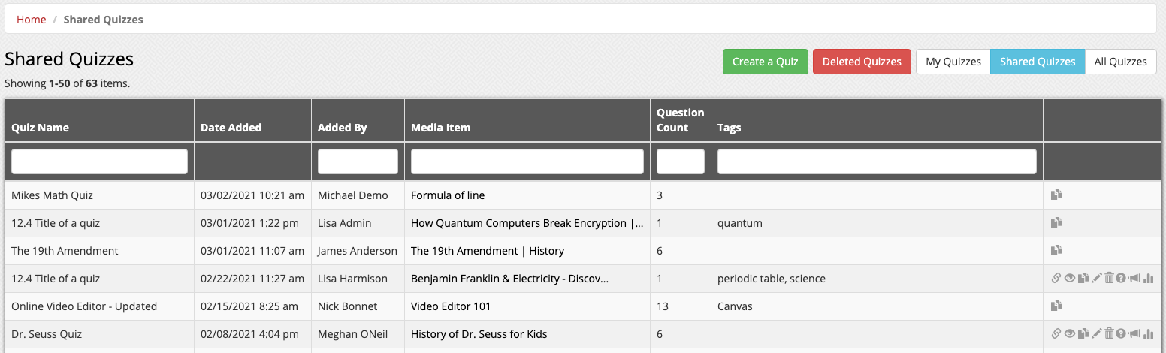1166x353 pixels.
Task: Select the All Quizzes tab
Action: pyautogui.click(x=1120, y=62)
